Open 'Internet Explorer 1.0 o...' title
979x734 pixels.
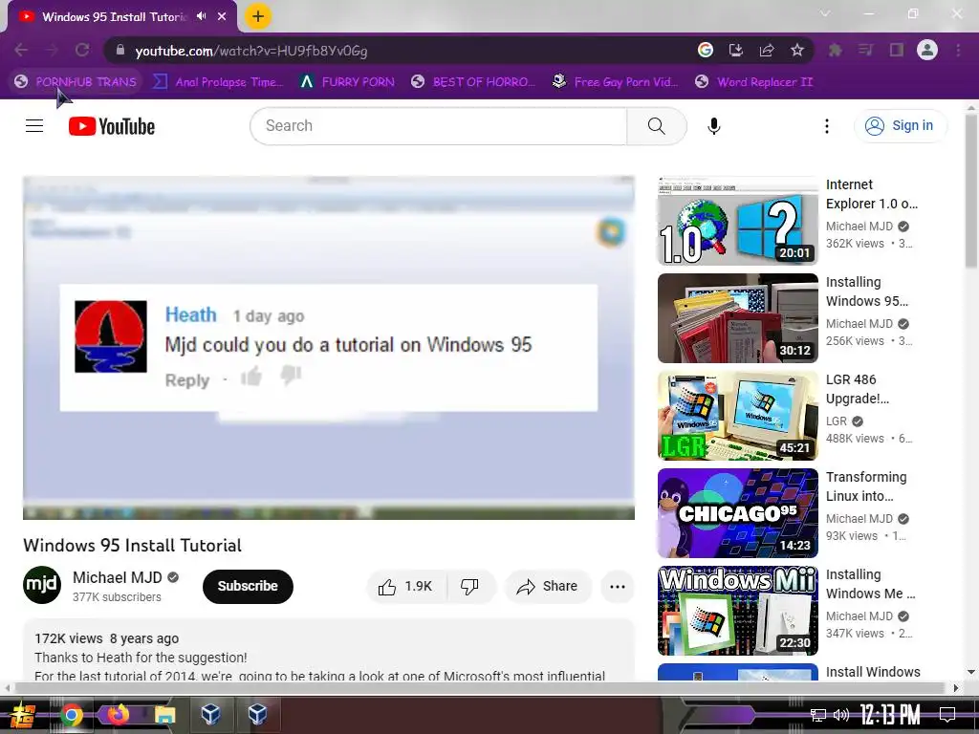click(x=872, y=194)
